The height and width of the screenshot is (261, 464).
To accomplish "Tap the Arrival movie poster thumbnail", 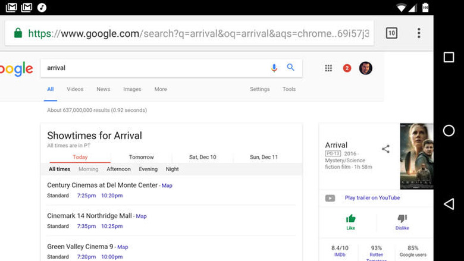I will pos(416,156).
